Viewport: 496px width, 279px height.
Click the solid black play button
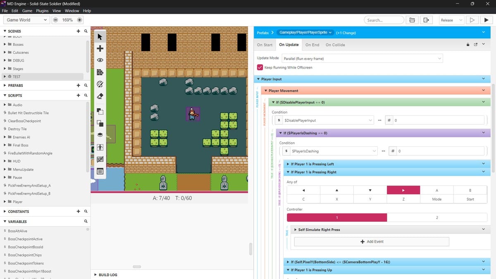[486, 20]
